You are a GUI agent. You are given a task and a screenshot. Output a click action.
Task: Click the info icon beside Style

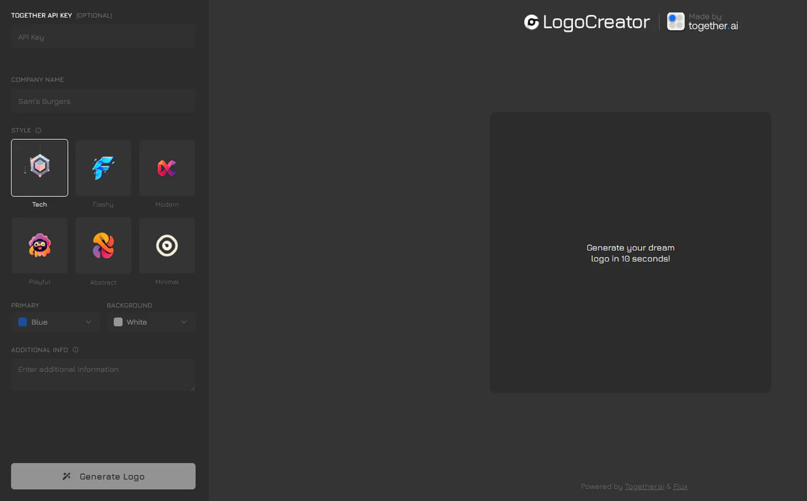point(38,130)
